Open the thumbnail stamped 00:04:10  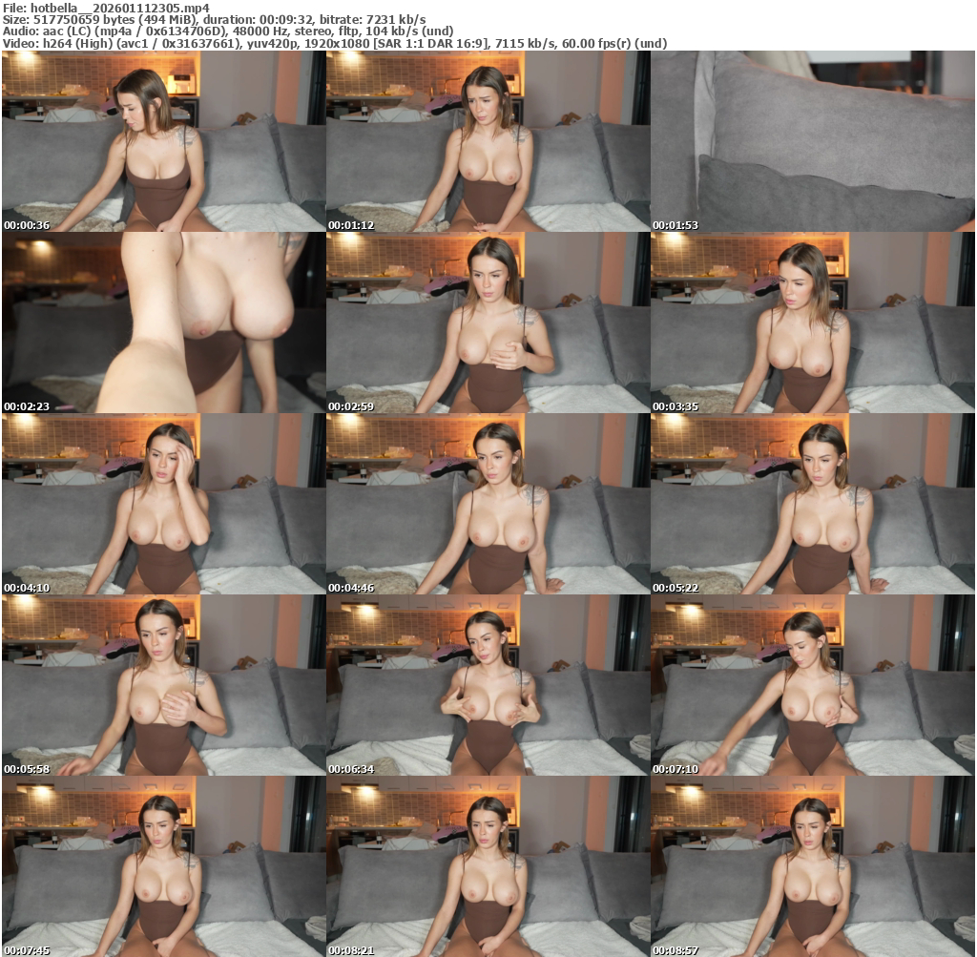click(164, 504)
